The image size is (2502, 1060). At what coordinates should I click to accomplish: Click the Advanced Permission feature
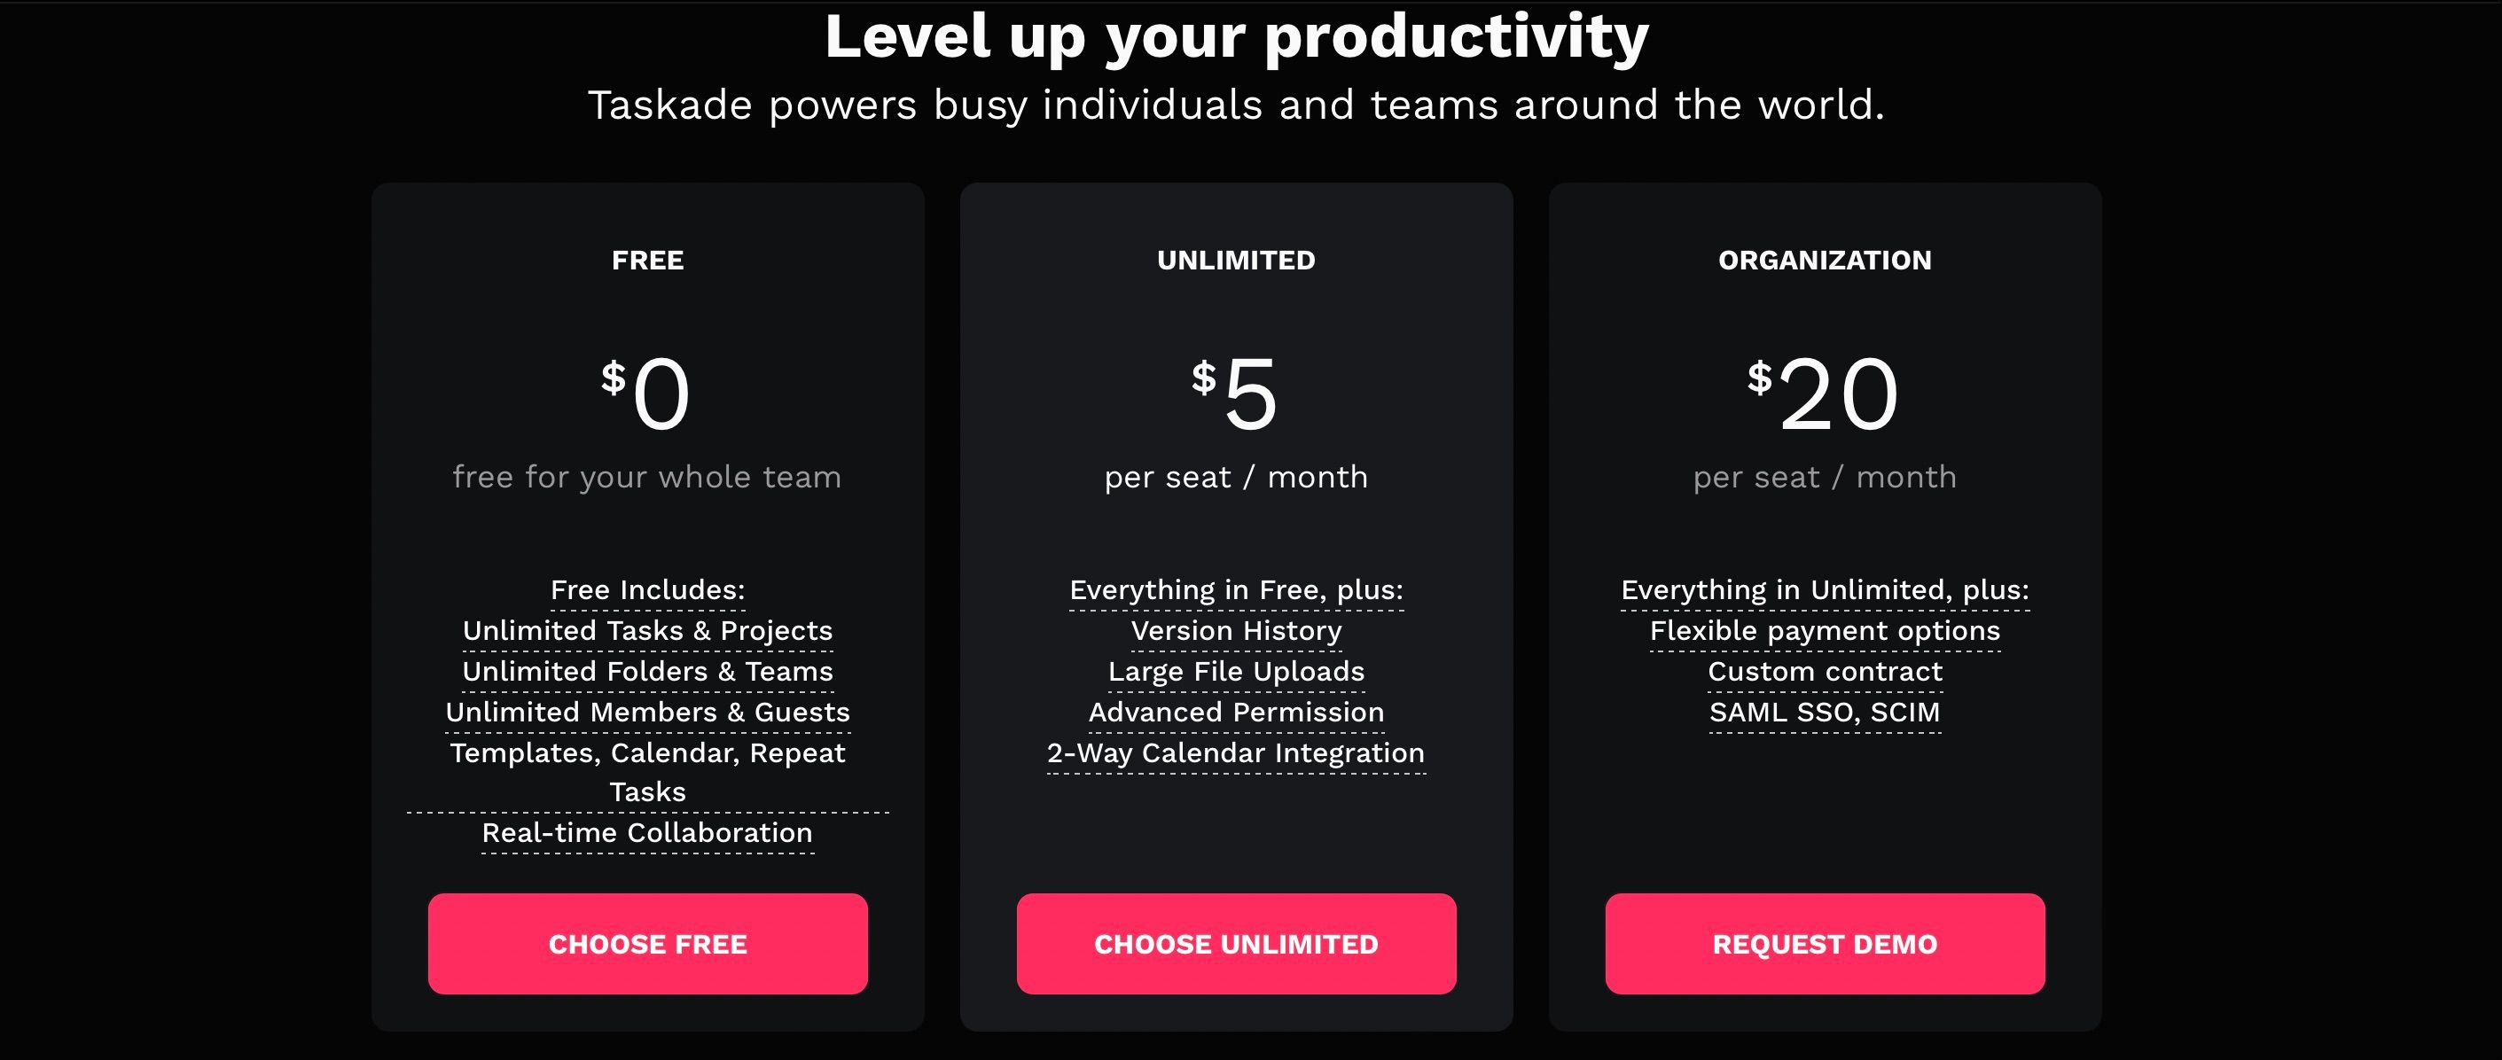1237,713
